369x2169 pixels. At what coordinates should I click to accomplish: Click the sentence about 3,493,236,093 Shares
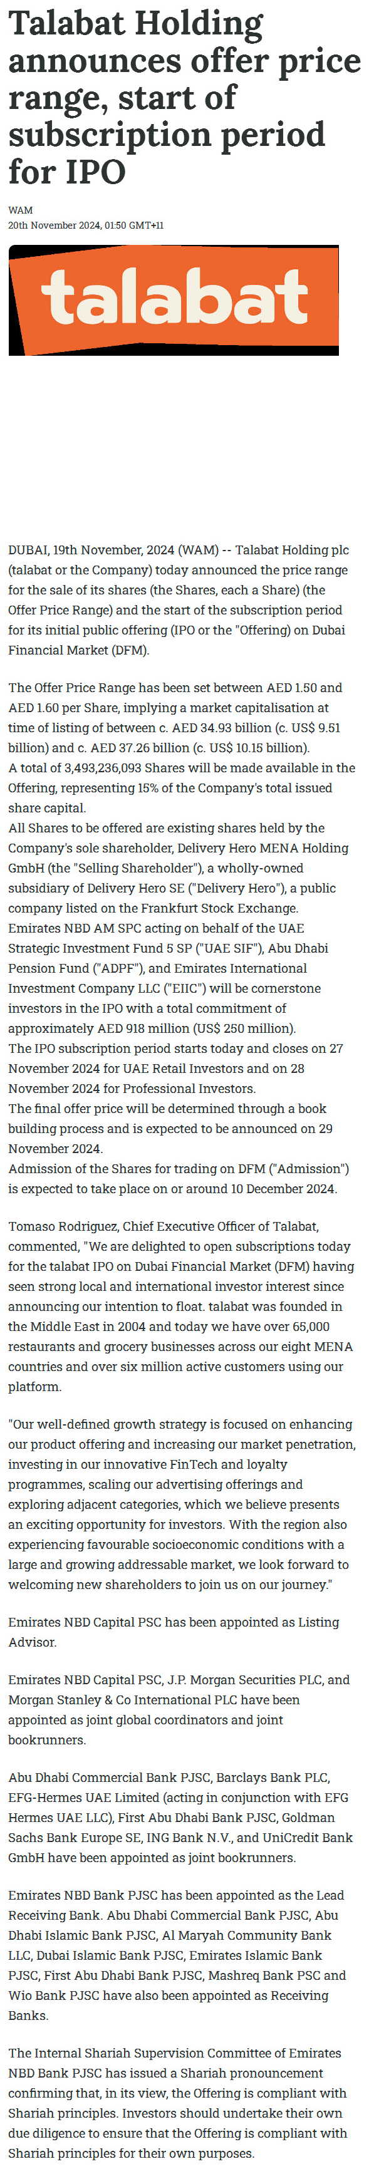[x=182, y=787]
